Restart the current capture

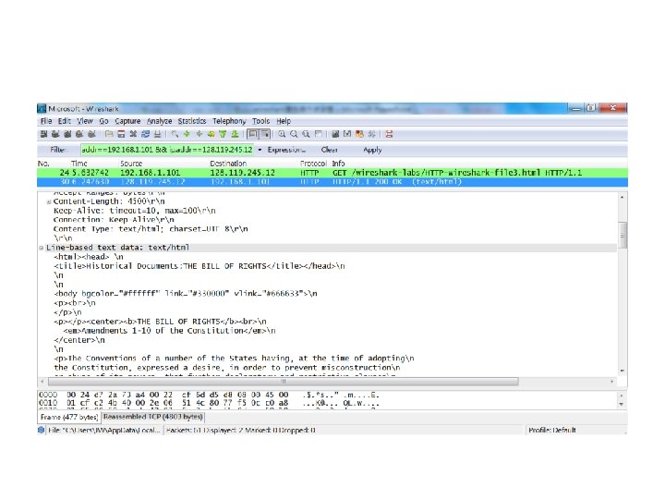tap(91, 135)
